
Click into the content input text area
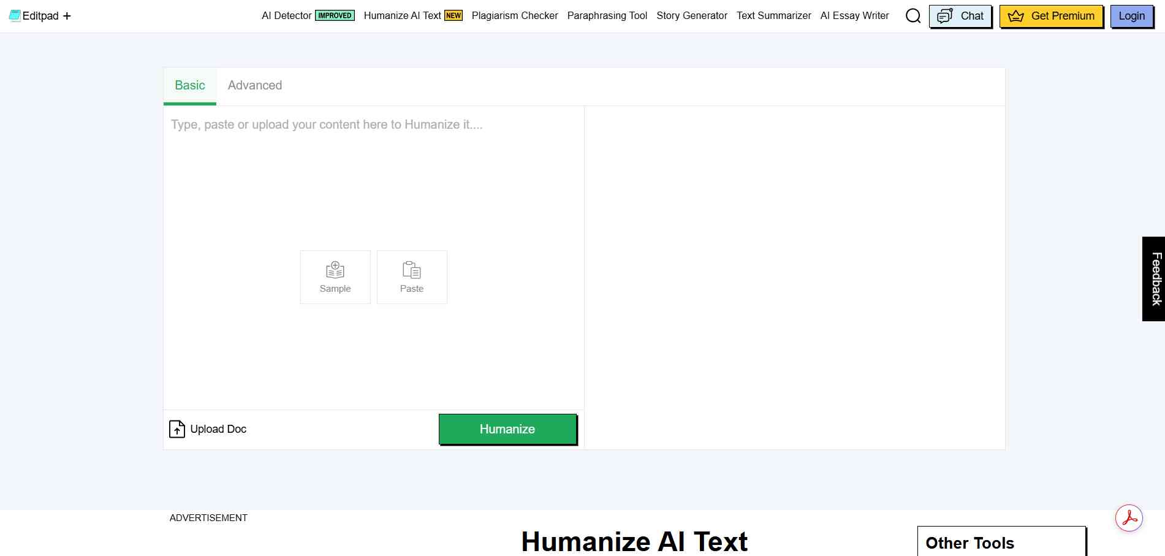[x=374, y=257]
